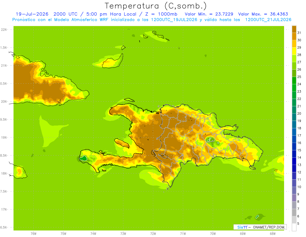Click the '21N' latitude axis label
306x237 pixels.
tap(4, 65)
